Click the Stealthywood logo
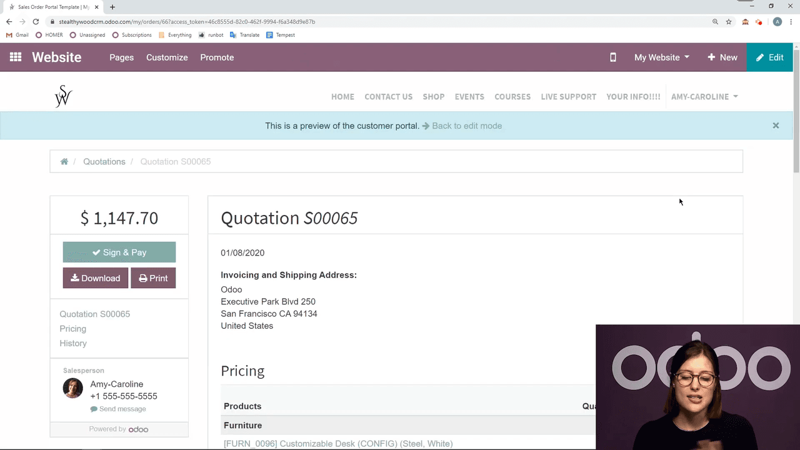This screenshot has width=800, height=450. pyautogui.click(x=63, y=96)
